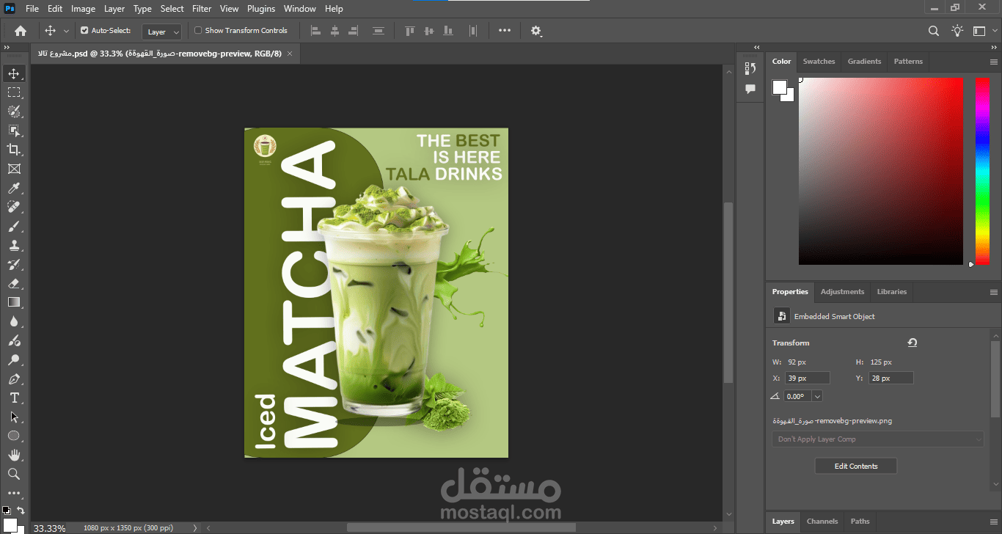This screenshot has height=534, width=1002.
Task: Align top edges in options bar
Action: [x=410, y=31]
